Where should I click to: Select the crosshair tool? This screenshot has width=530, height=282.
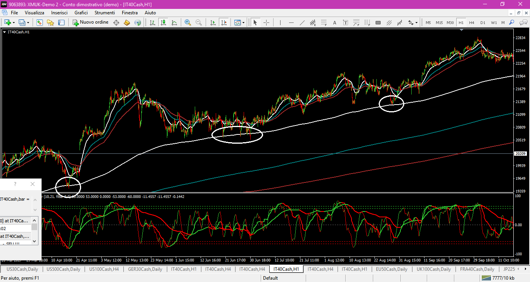click(x=266, y=22)
